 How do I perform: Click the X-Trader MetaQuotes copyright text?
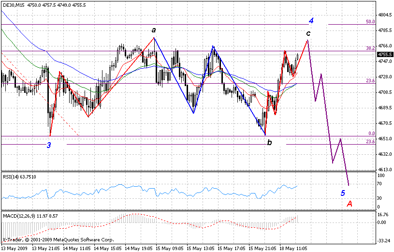58,240
